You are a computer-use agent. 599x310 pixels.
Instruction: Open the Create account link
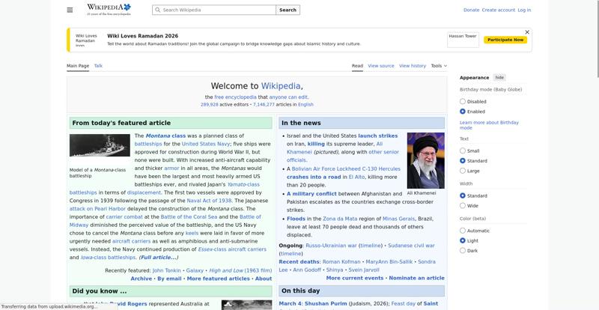click(498, 10)
